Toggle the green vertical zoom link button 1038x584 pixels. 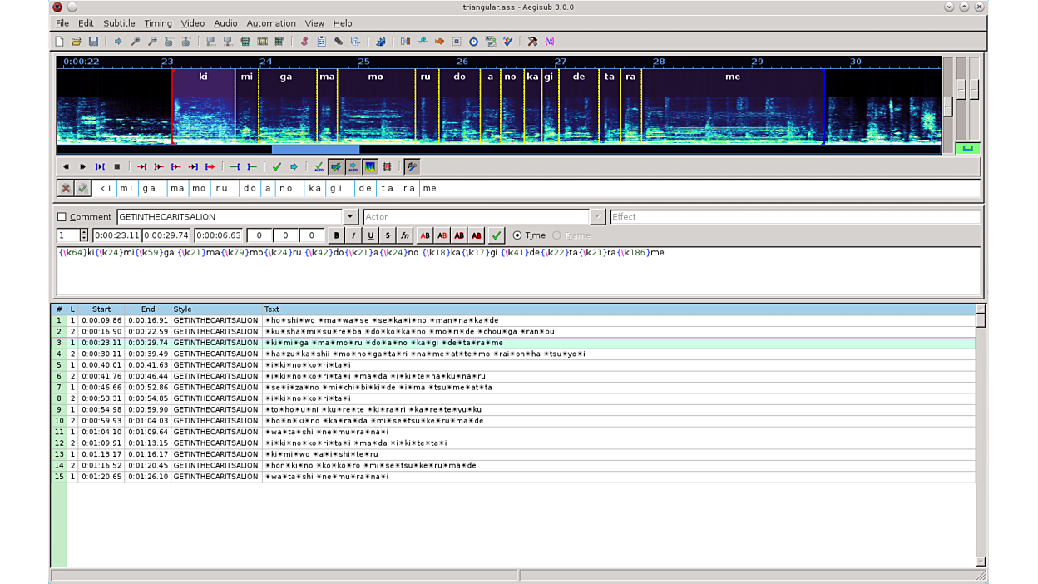967,148
